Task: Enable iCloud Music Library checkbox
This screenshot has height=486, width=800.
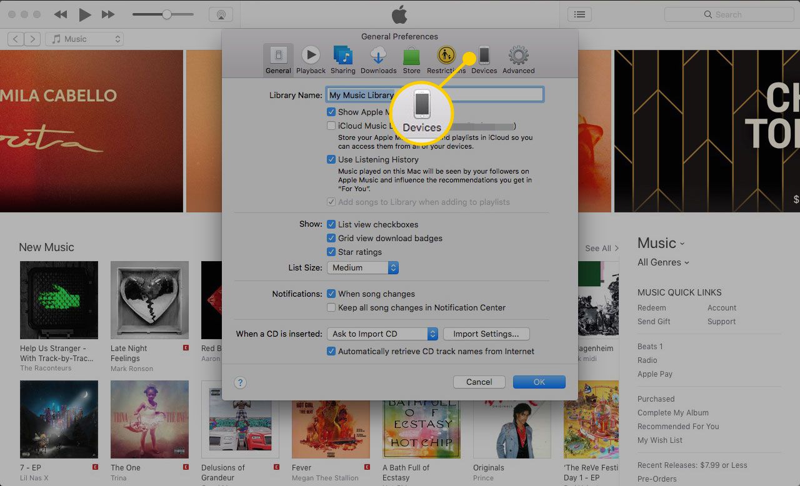Action: click(x=331, y=126)
